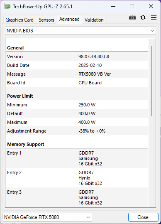This screenshot has width=161, height=224.
Task: Switch to the Graphics Card tab
Action: click(20, 20)
